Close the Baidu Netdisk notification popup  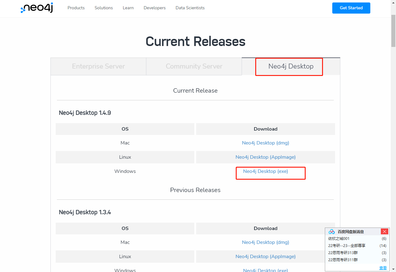tap(385, 232)
